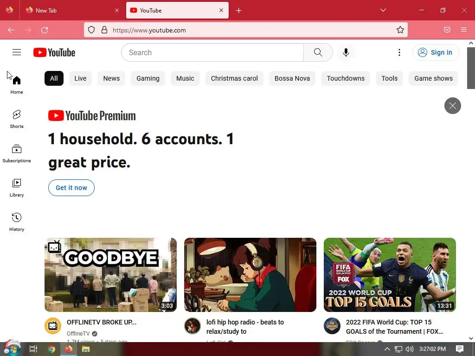Open the Firefox application menu
475x356 pixels.
[464, 30]
